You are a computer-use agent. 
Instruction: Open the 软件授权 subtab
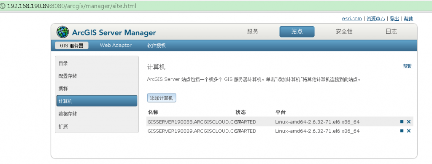click(157, 46)
